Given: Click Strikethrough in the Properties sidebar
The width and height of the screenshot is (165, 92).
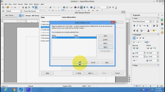Looking at the screenshot, I should pos(144,26).
